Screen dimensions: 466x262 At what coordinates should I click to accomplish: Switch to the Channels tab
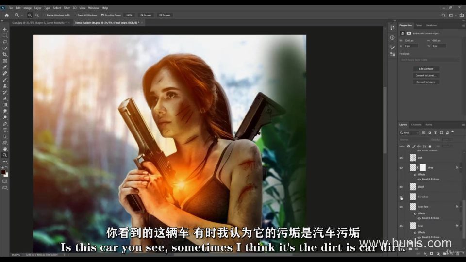(416, 125)
